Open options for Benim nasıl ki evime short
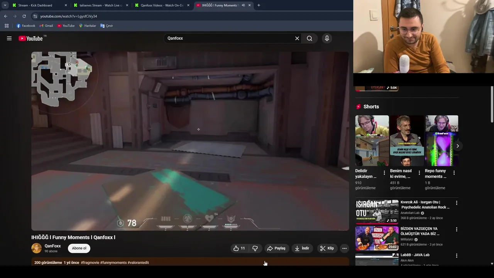Viewport: 494px width, 278px height. 419,173
